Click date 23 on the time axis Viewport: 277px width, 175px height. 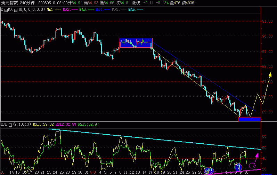[49, 172]
